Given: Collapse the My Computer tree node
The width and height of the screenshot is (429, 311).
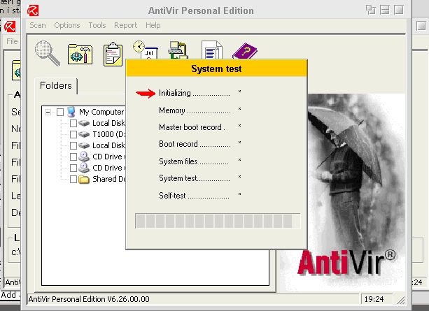Looking at the screenshot, I should (x=48, y=112).
